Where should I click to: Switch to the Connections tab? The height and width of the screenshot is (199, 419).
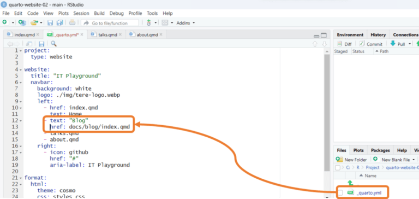[405, 35]
